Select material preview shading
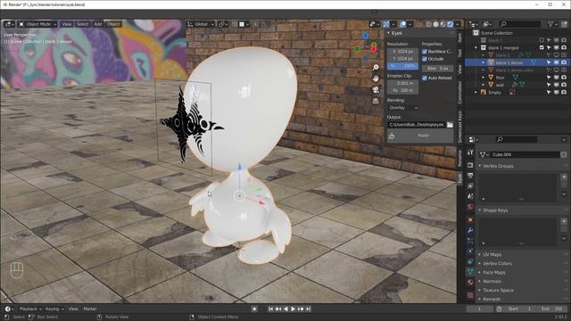The width and height of the screenshot is (571, 321). click(x=443, y=24)
